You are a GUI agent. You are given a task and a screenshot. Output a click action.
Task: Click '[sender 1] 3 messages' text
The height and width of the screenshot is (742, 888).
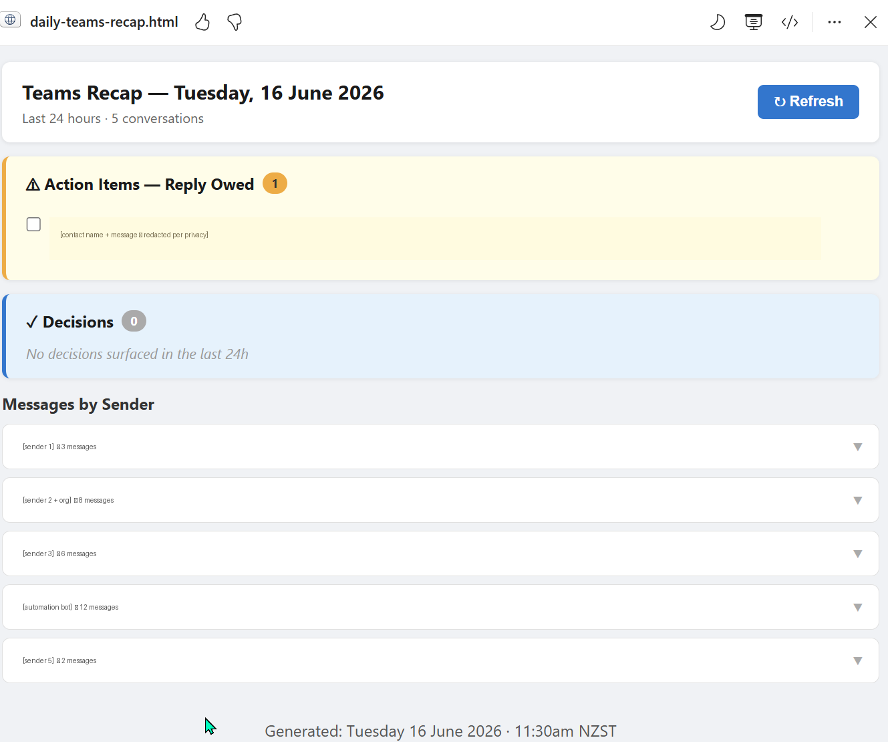pyautogui.click(x=59, y=447)
